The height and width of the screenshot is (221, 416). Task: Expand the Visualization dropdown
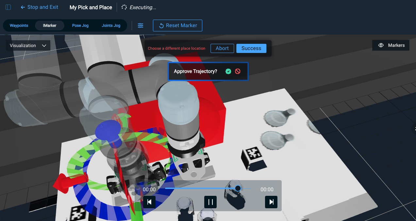point(28,45)
